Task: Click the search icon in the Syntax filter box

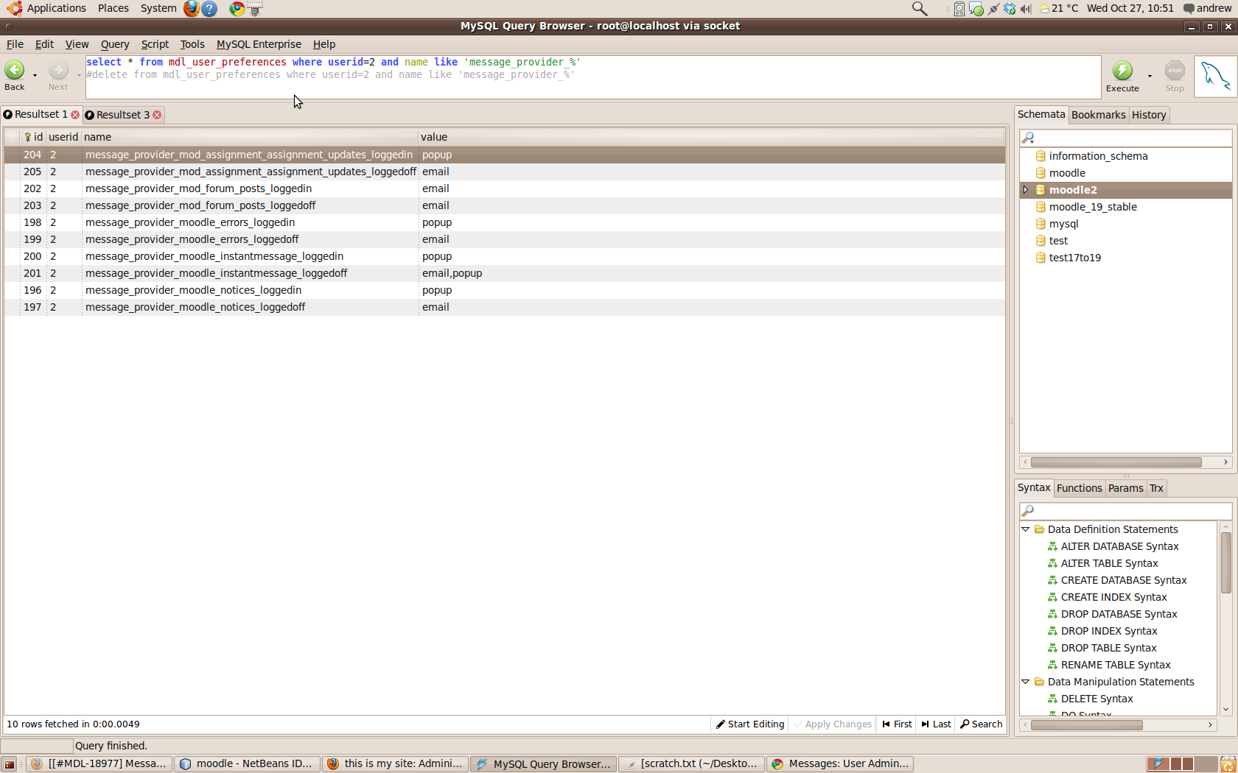Action: 1028,510
